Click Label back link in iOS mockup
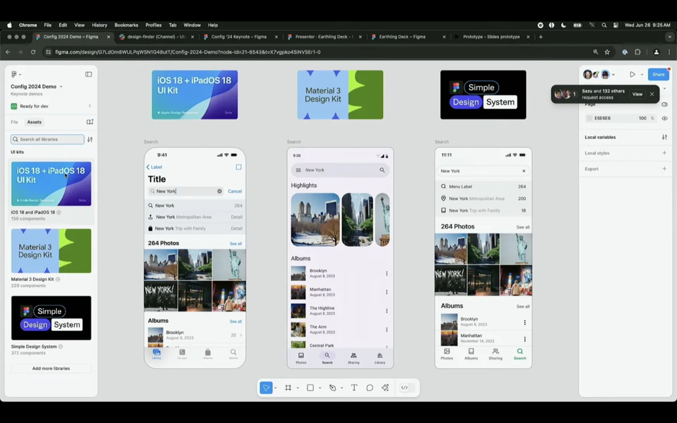677x423 pixels. point(155,167)
